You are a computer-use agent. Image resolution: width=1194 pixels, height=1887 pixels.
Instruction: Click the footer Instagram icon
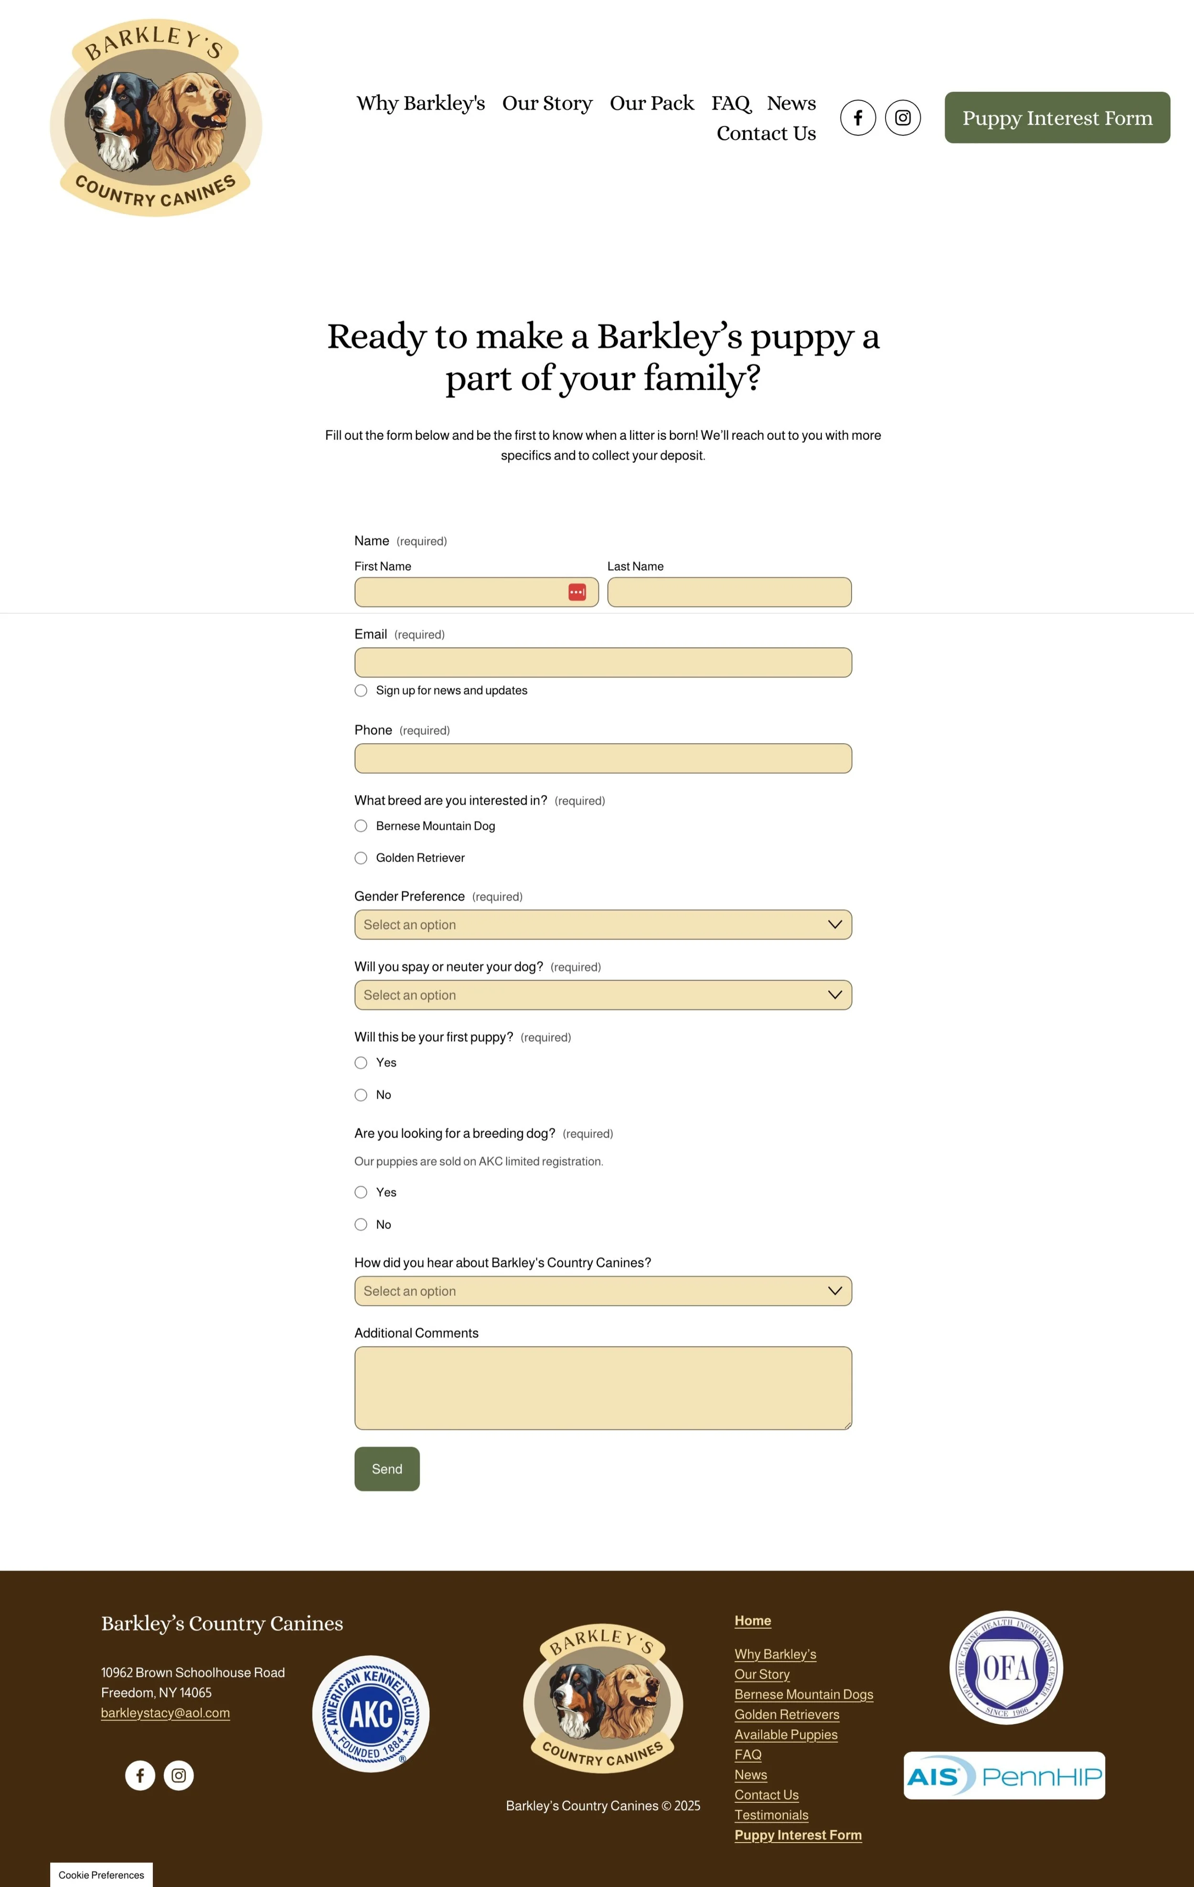(x=179, y=1775)
